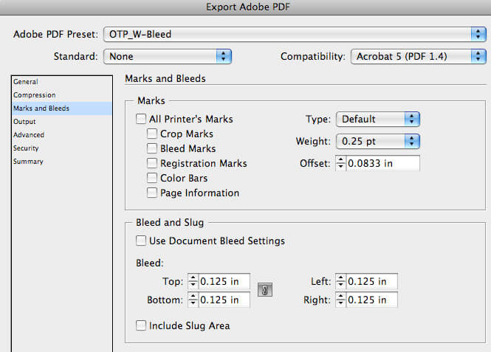Click the Left bleed stepper arrows
Viewport: 491px width, 352px height.
point(340,281)
